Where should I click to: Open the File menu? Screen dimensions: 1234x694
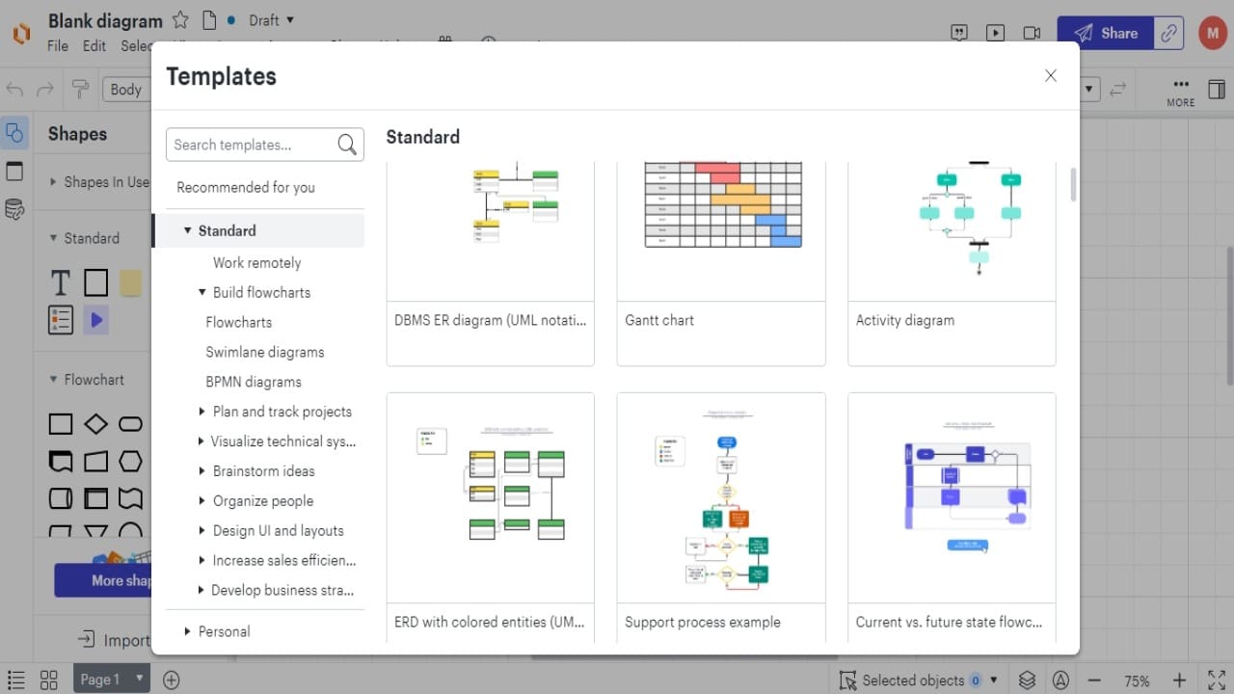coord(58,45)
